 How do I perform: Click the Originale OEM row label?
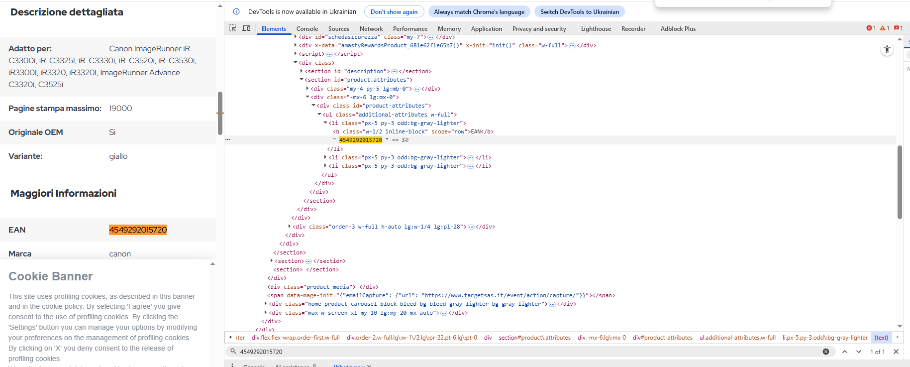(36, 132)
